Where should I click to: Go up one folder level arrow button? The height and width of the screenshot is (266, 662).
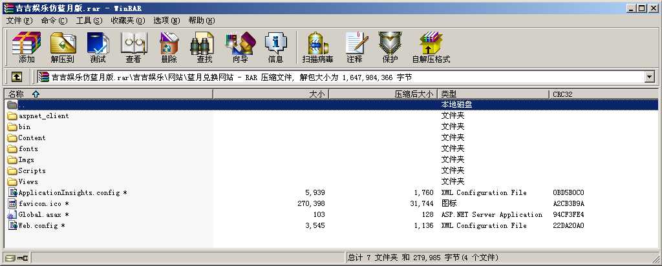[16, 77]
